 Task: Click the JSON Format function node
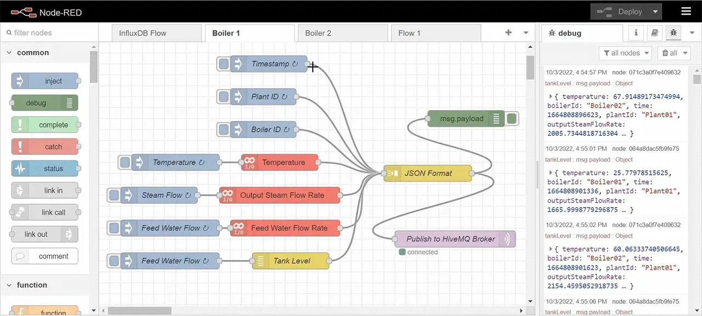click(x=428, y=173)
